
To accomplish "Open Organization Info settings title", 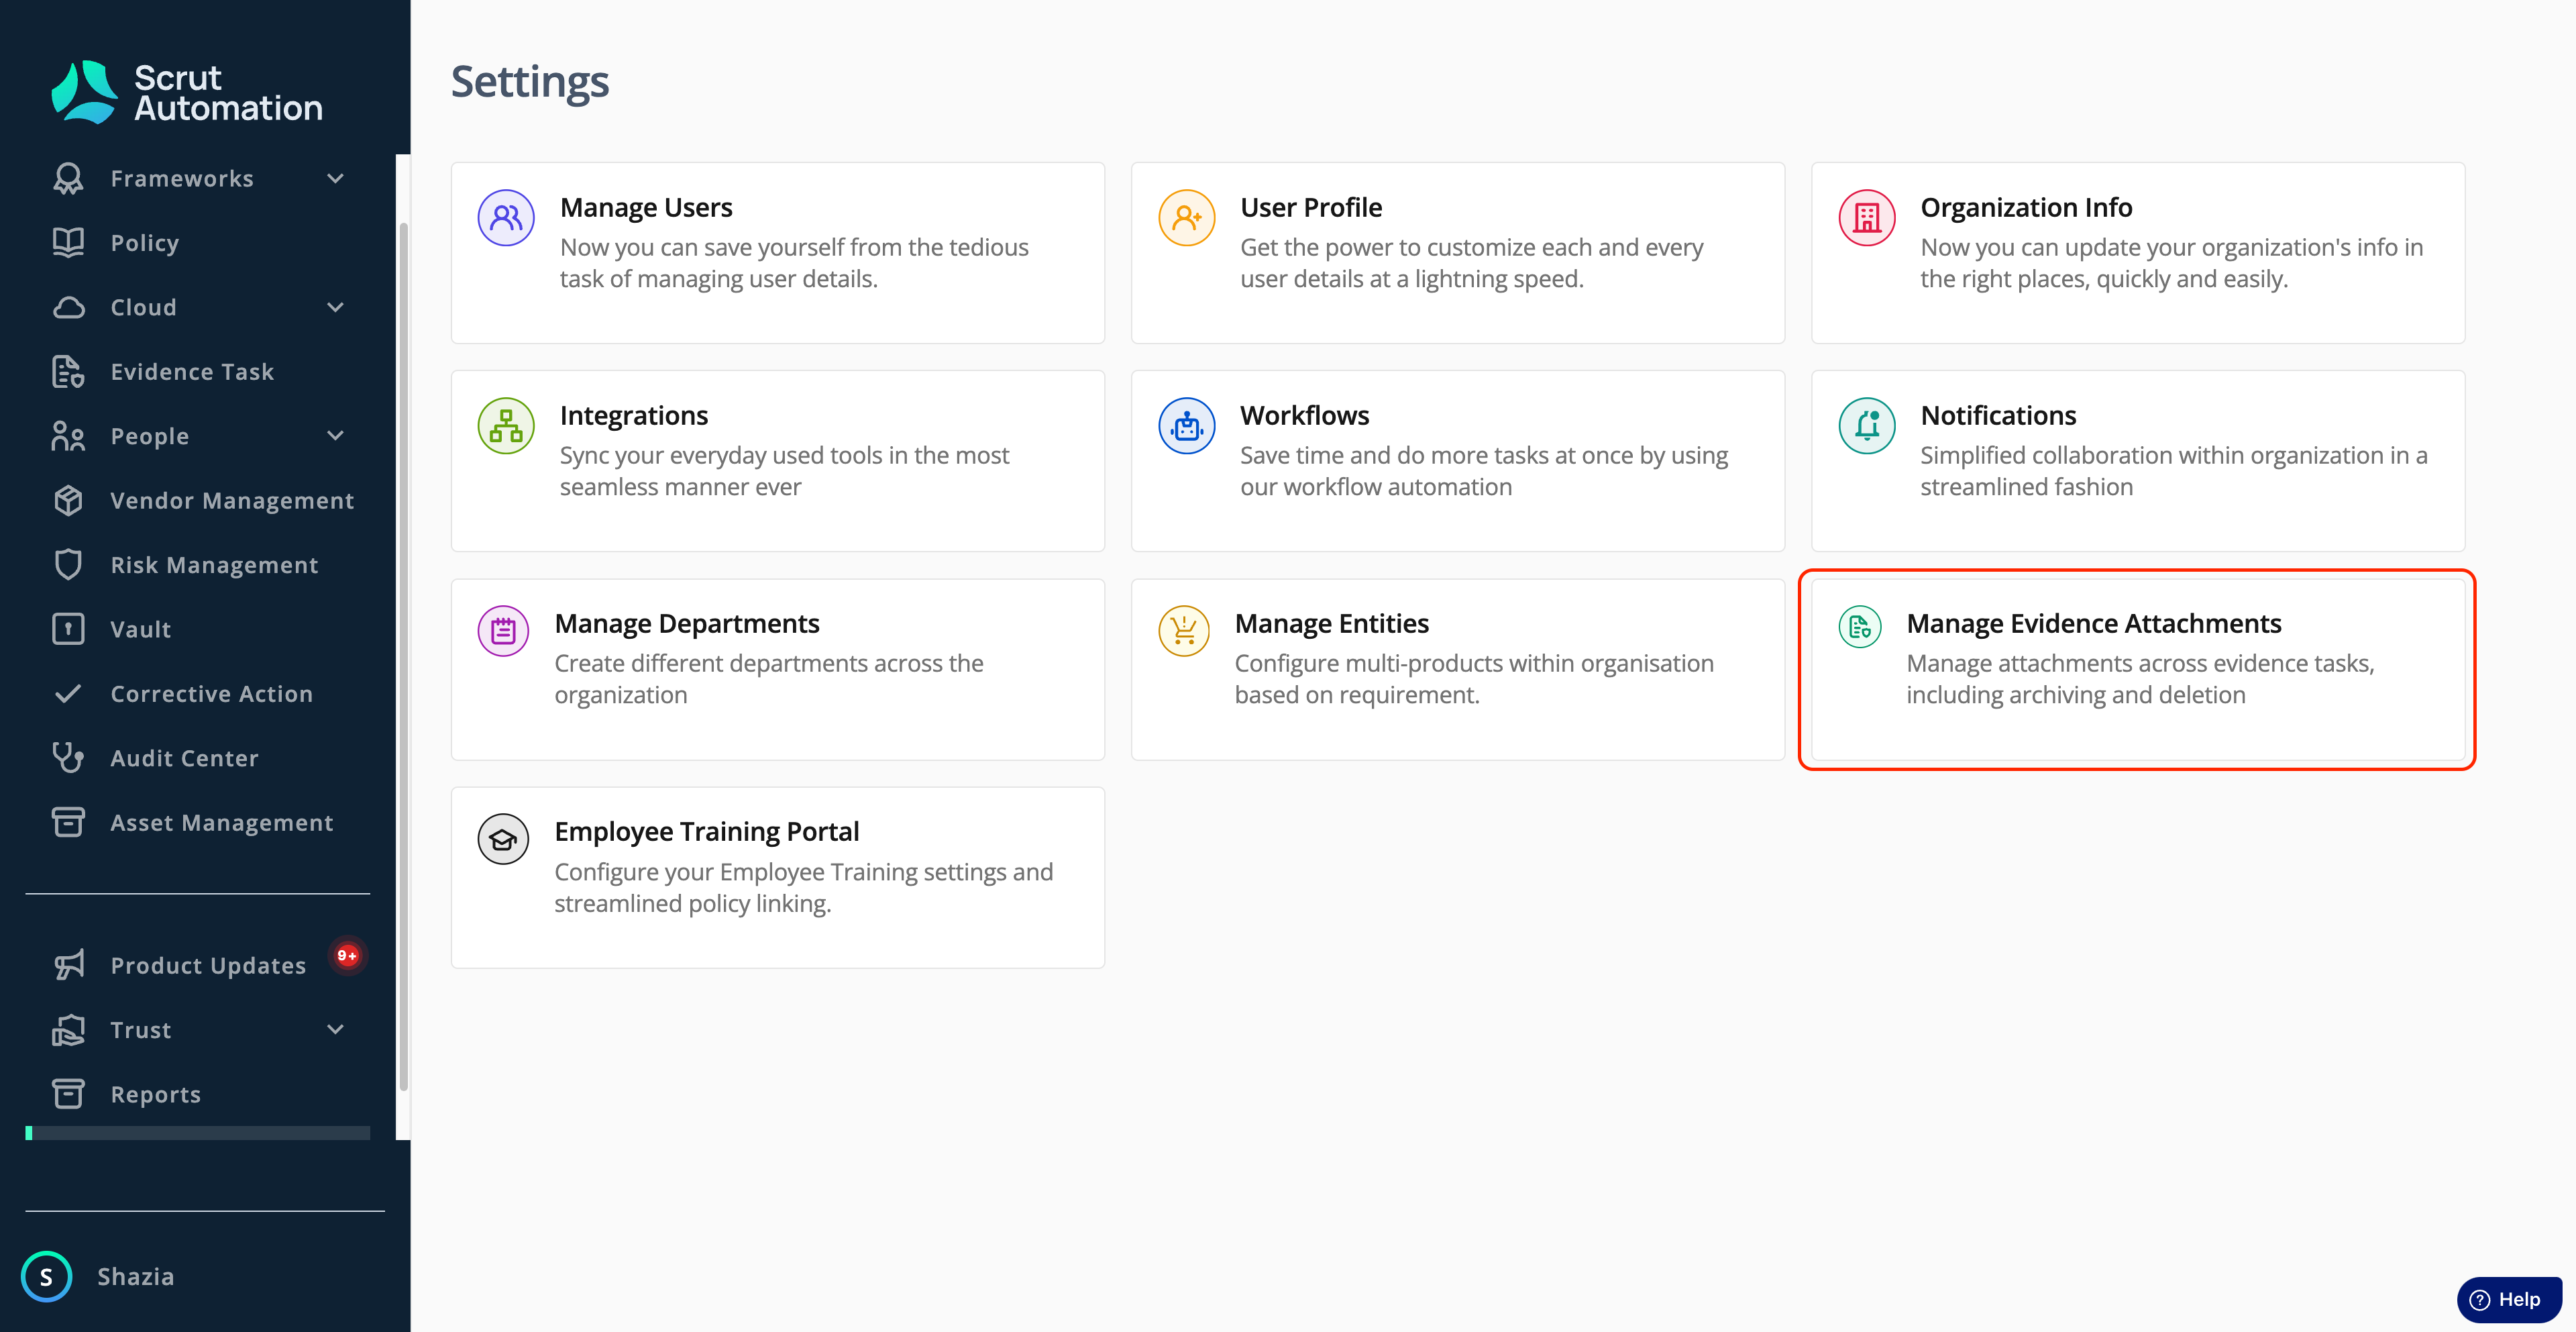I will coord(2026,207).
